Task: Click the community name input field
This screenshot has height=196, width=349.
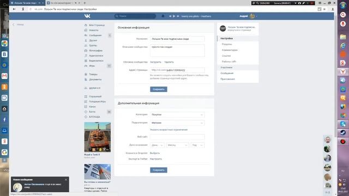Action: 177,39
